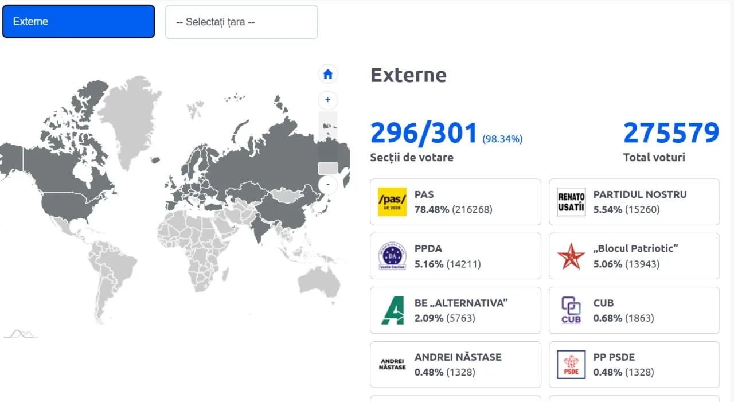Image resolution: width=734 pixels, height=402 pixels.
Task: Click the PAS party logo
Action: [x=392, y=202]
